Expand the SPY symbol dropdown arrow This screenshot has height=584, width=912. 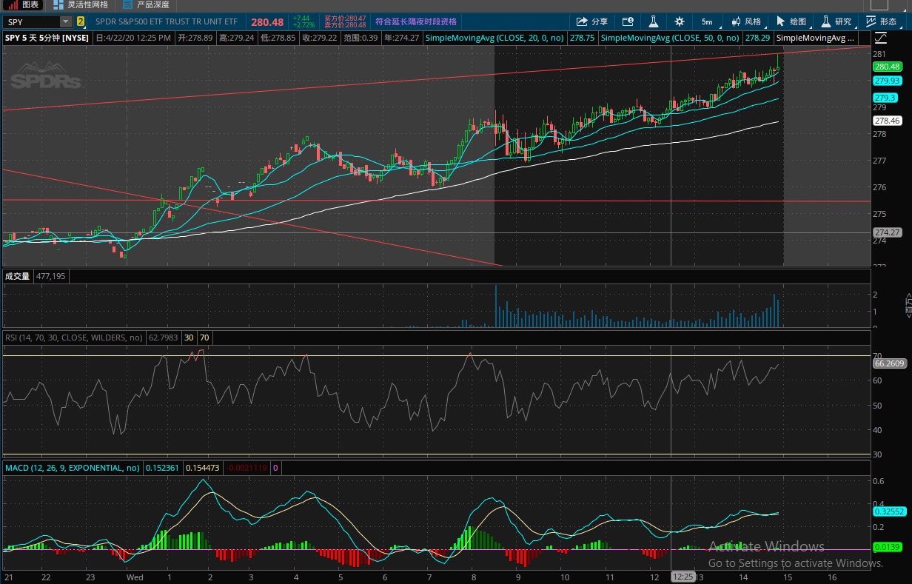66,22
